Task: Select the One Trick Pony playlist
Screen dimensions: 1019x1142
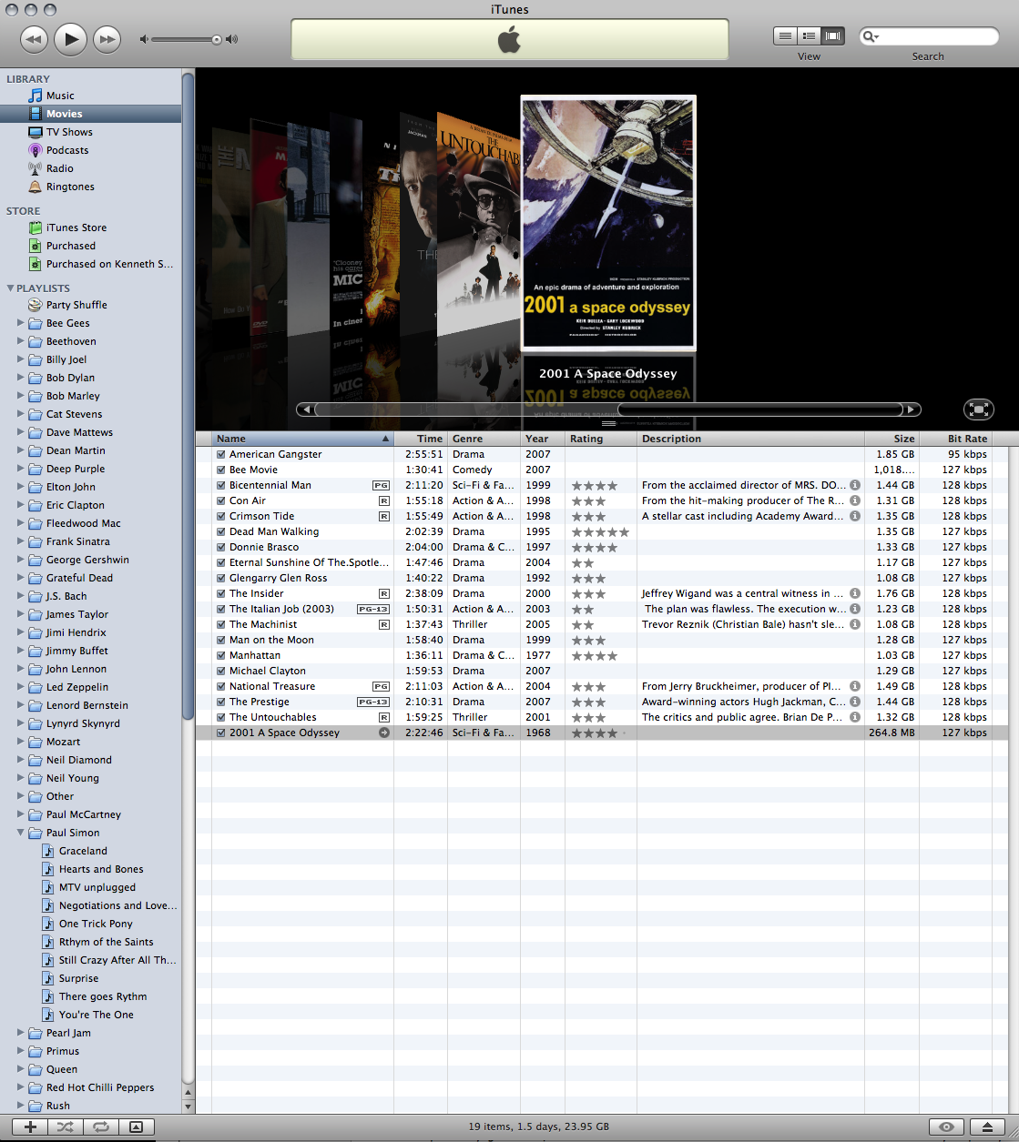Action: (95, 924)
